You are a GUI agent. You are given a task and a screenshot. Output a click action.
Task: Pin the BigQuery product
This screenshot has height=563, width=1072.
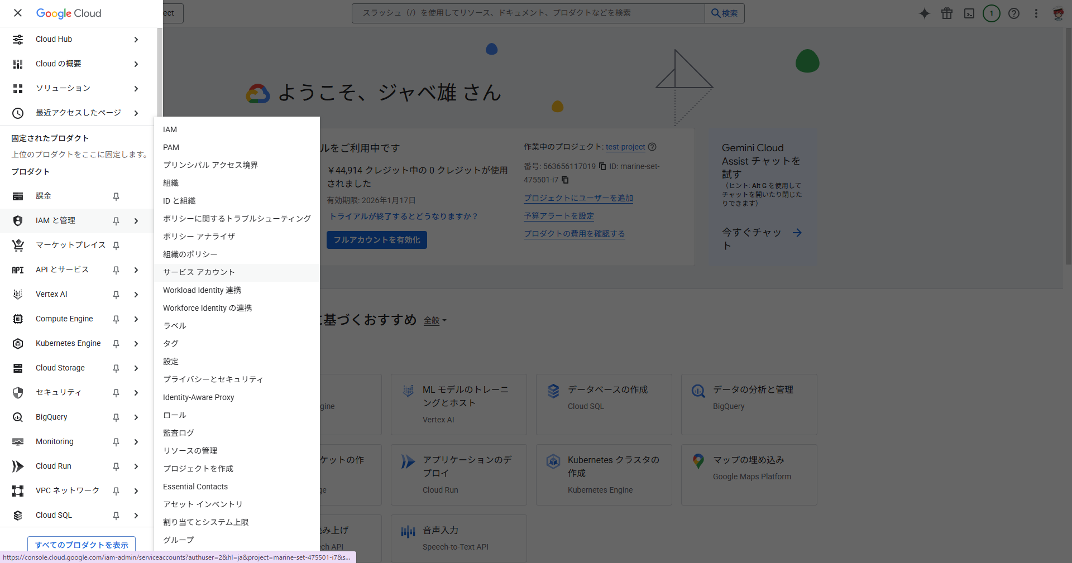[116, 417]
